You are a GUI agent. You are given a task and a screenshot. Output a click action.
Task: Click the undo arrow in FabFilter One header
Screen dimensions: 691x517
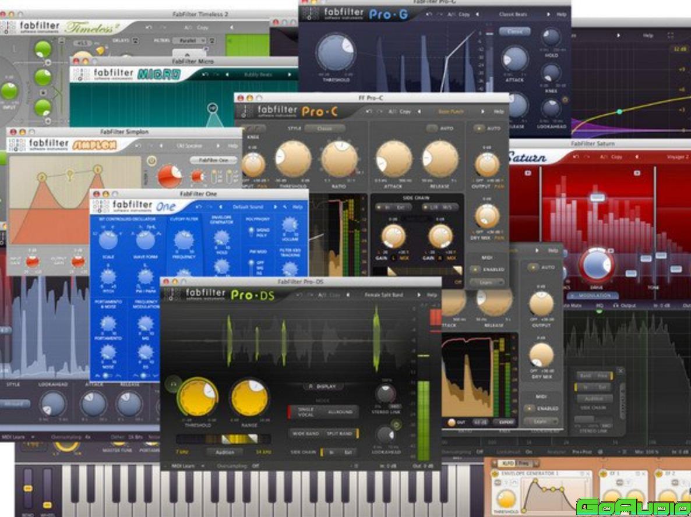click(199, 207)
